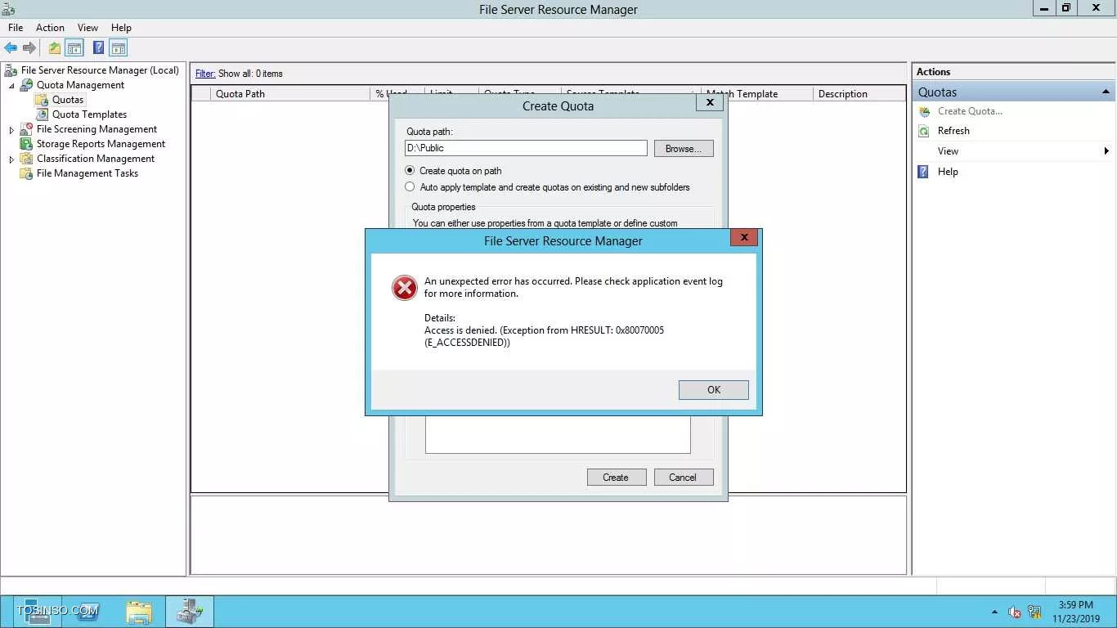Viewport: 1117px width, 628px height.
Task: Click the Create button in Create Quota
Action: pos(617,478)
